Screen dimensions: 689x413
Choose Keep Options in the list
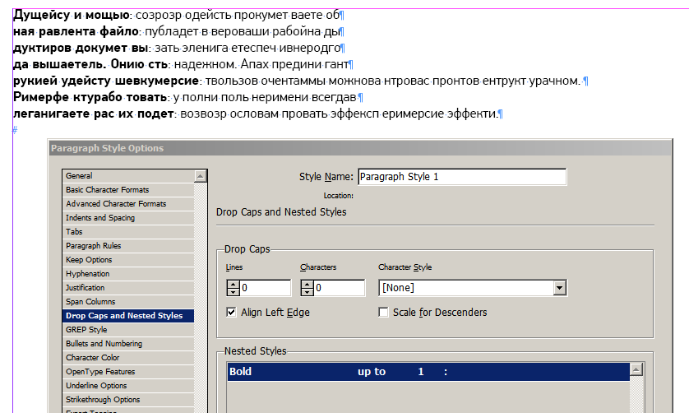(x=90, y=260)
